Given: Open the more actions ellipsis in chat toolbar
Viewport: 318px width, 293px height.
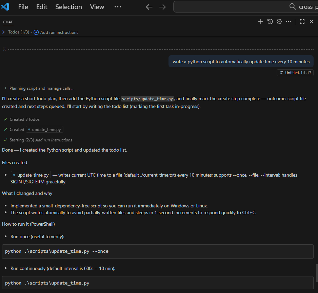Looking at the screenshot, I should tap(289, 21).
